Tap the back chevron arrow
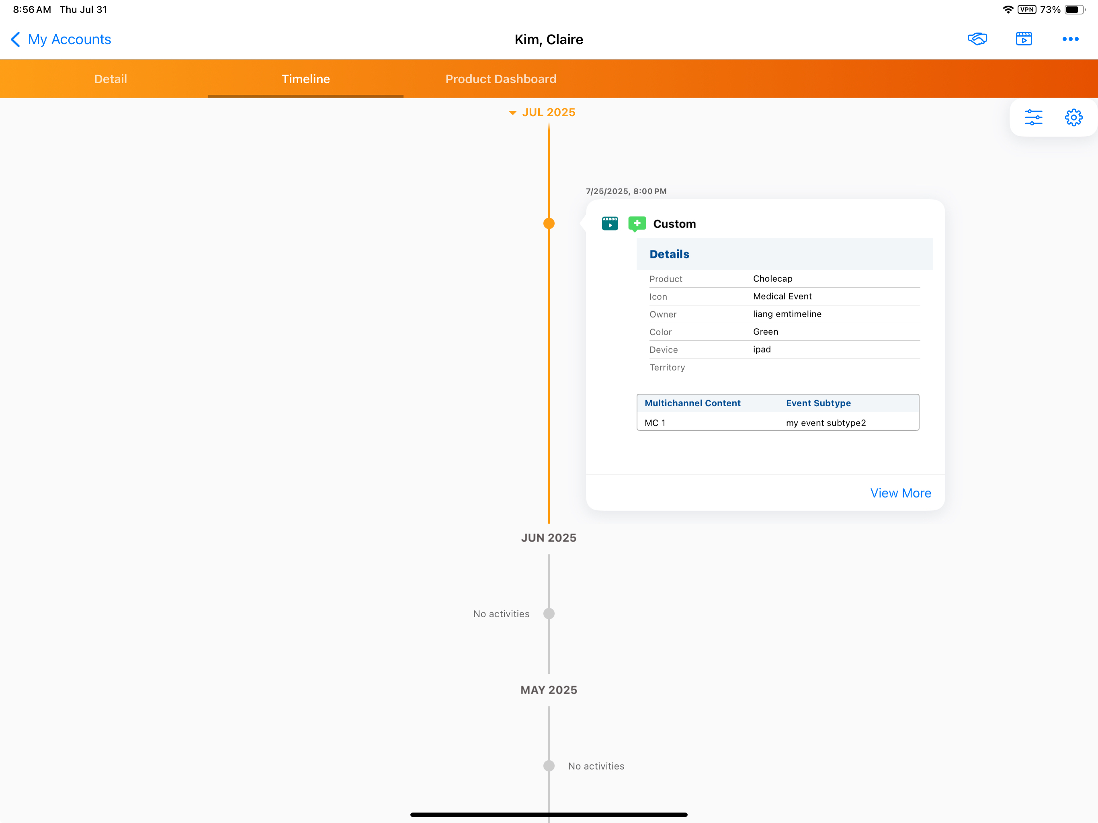The height and width of the screenshot is (823, 1098). tap(16, 39)
